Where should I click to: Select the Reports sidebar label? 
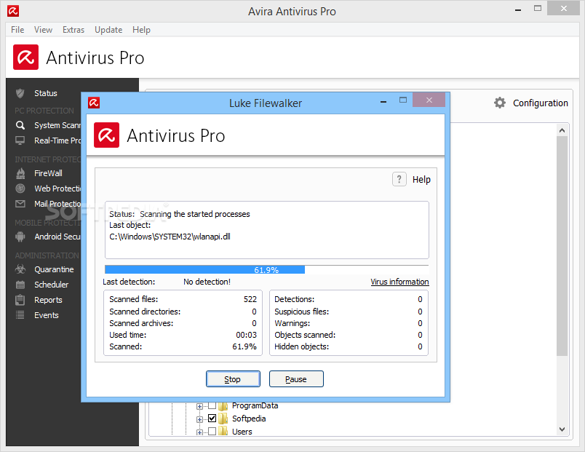point(48,300)
